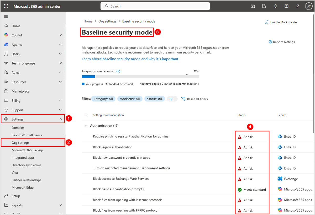The image size is (315, 215).
Task: Collapse navigation with the hamburger icon
Action: [6, 17]
